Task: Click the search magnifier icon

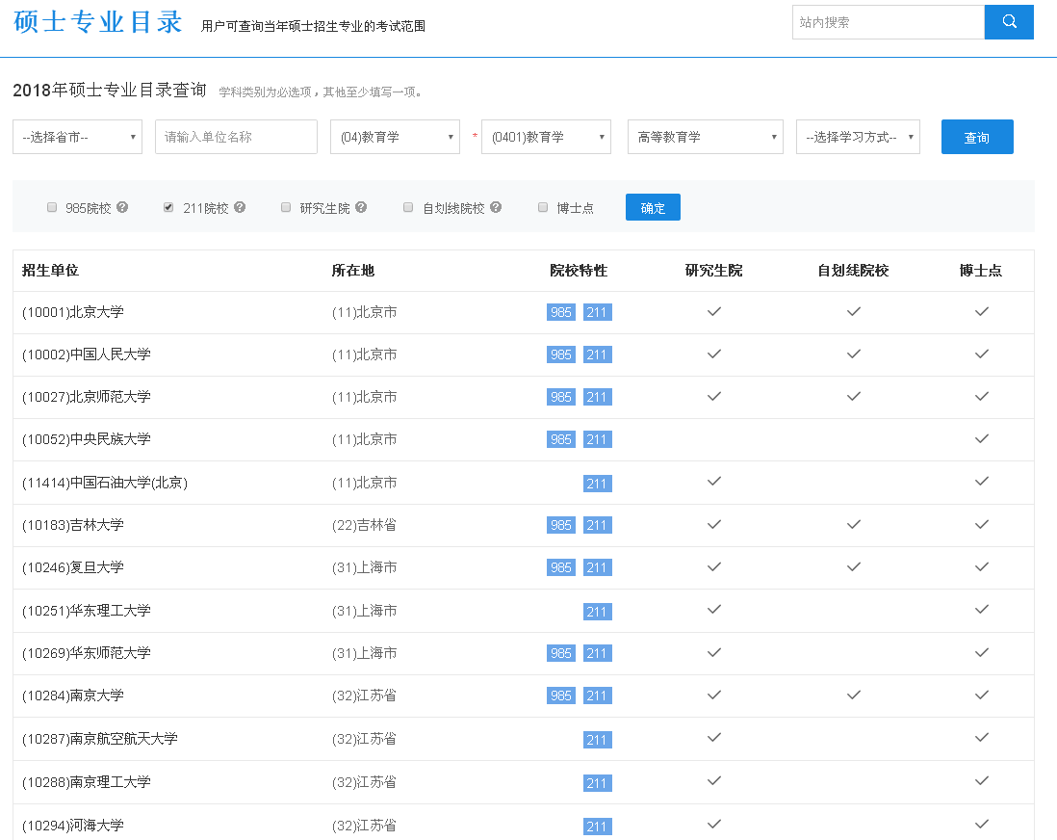Action: pos(1009,21)
